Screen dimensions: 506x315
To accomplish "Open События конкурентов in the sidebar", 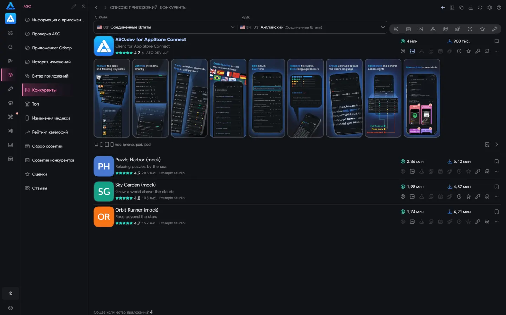I will 54,160.
